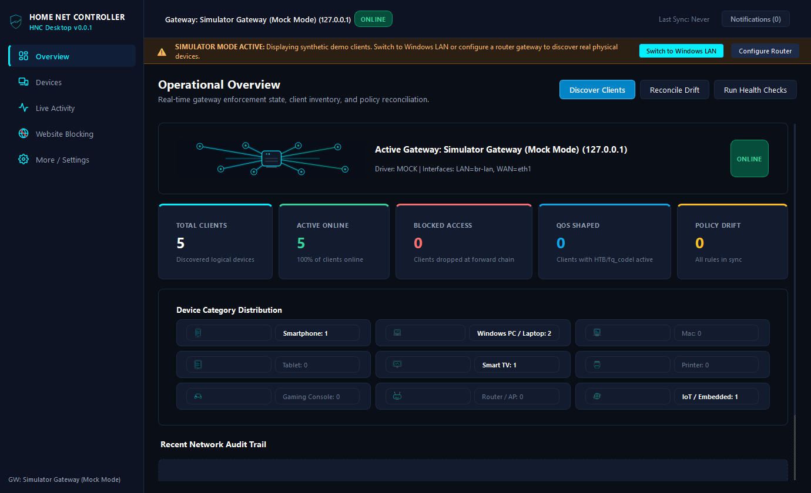The height and width of the screenshot is (493, 811).
Task: Click the 'Device Category Distribution' heading
Action: [x=229, y=310]
